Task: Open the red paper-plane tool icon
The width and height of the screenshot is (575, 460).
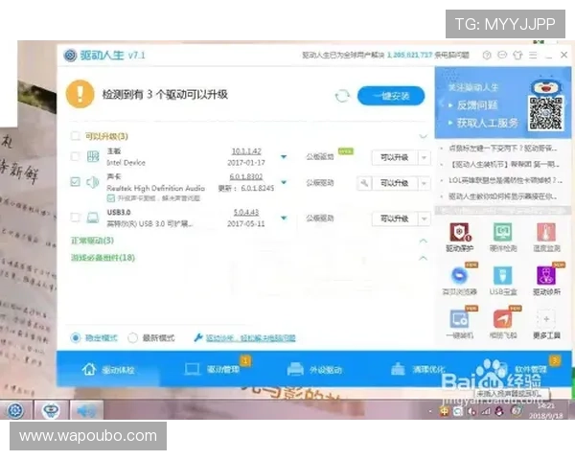Action: pos(503,319)
